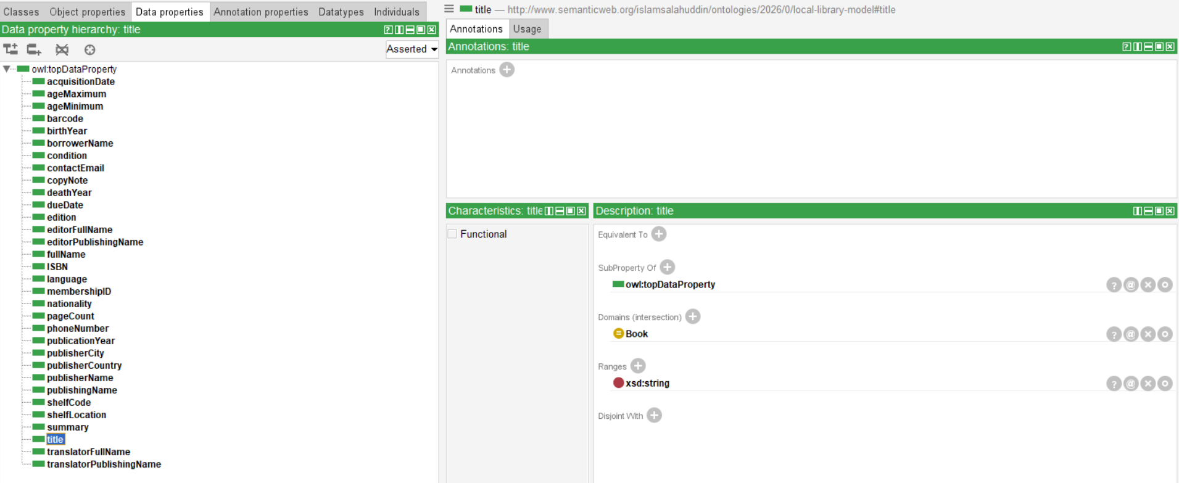The image size is (1179, 483).
Task: Click the add sibling property icon
Action: pyautogui.click(x=34, y=49)
